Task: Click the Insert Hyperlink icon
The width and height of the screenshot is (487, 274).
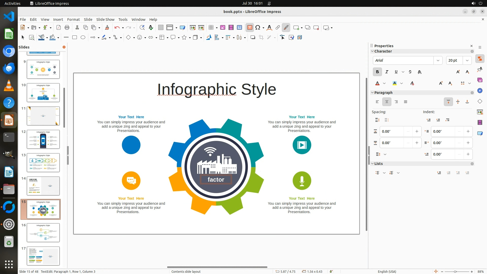Action: coord(278,28)
